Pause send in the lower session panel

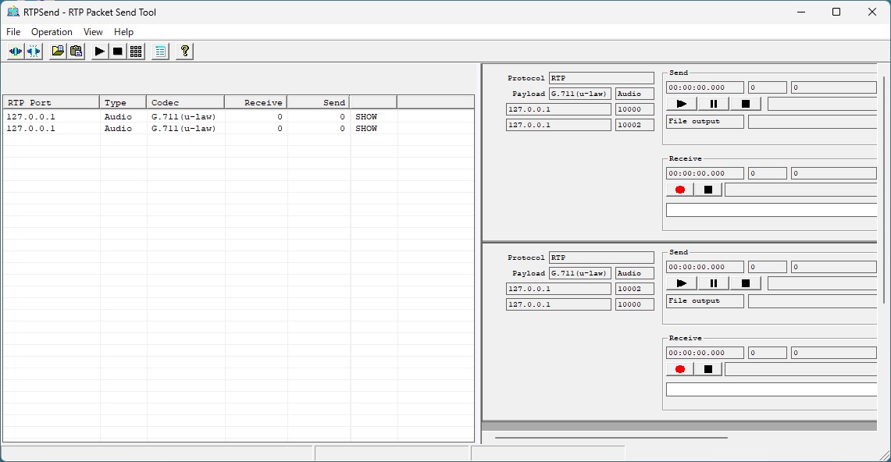click(713, 283)
